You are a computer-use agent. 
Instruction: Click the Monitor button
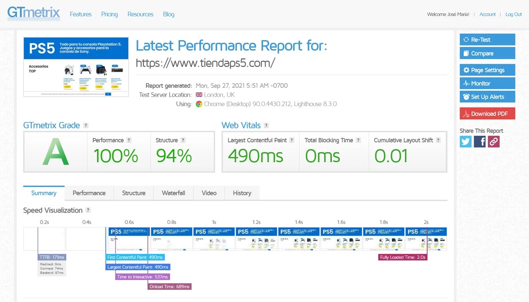coord(487,83)
